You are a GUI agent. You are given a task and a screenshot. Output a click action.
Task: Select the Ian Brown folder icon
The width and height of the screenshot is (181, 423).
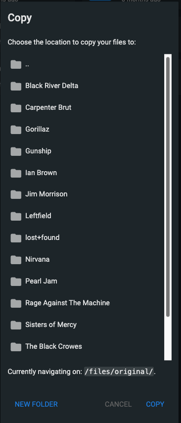(x=16, y=173)
